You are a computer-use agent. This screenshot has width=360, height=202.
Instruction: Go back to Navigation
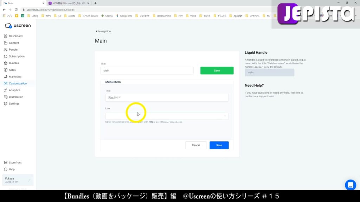103,31
